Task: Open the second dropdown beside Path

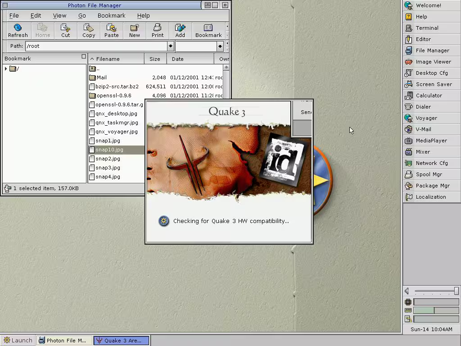Action: (220, 46)
